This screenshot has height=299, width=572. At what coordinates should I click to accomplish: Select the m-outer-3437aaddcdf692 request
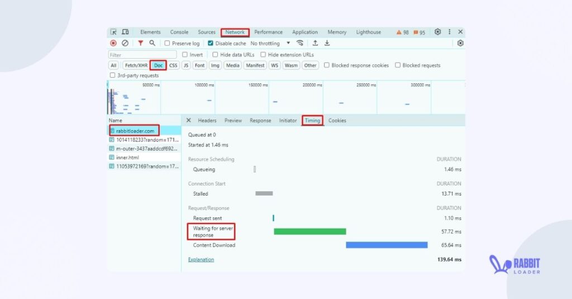[145, 149]
